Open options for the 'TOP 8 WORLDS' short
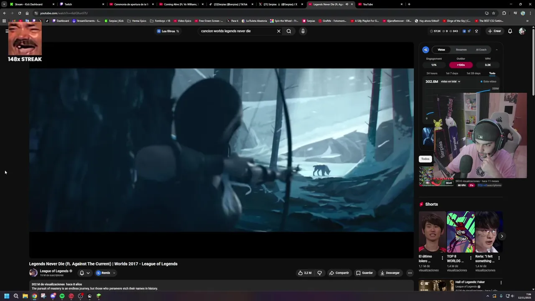535x301 pixels. click(x=471, y=258)
